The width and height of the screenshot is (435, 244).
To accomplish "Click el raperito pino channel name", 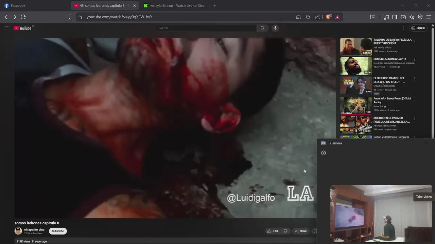I will pyautogui.click(x=34, y=230).
